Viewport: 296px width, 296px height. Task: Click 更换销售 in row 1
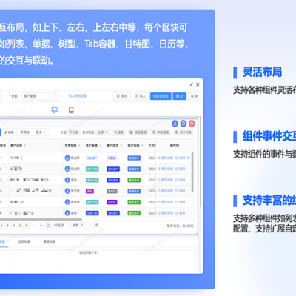(166, 158)
